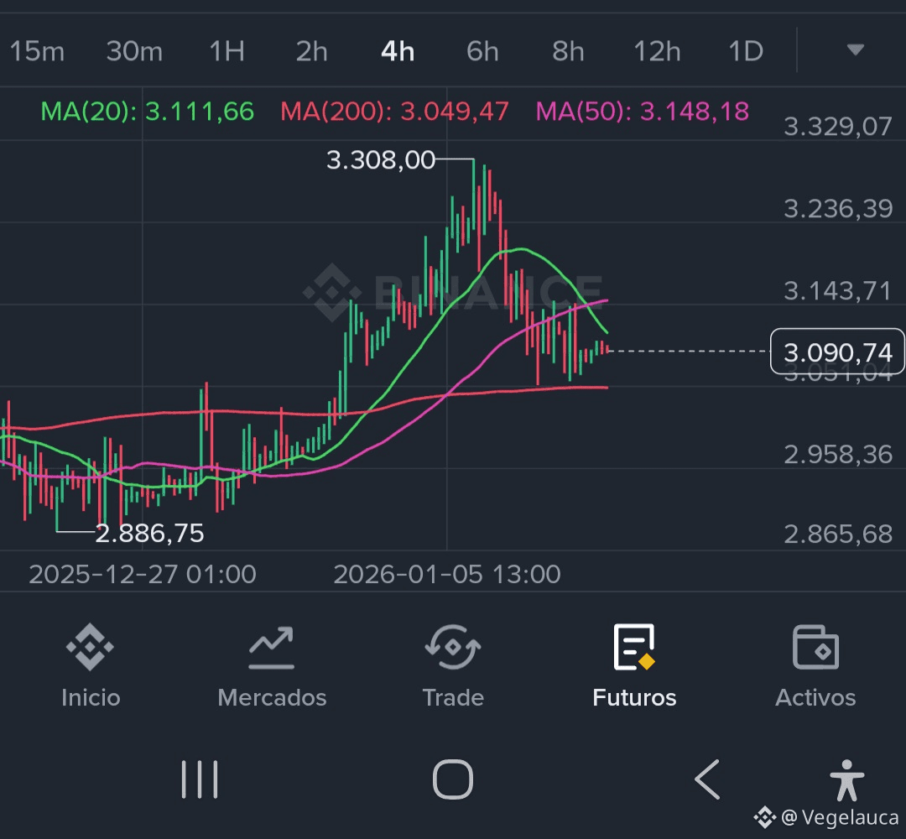Viewport: 906px width, 839px height.
Task: Select the 30m interval tab
Action: (134, 52)
